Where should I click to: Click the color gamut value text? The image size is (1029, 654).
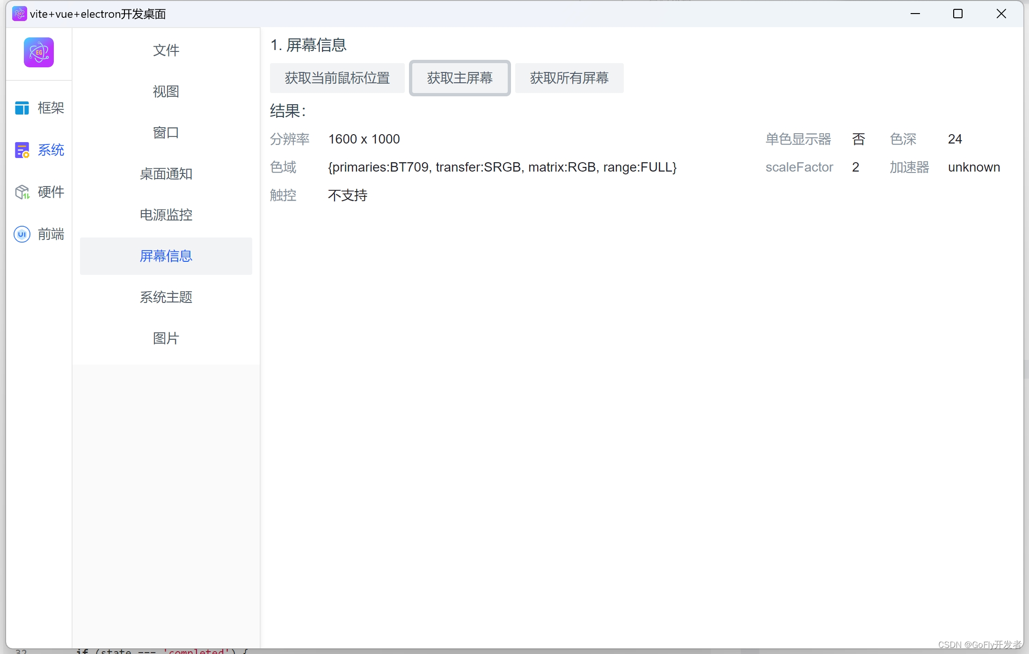[x=502, y=167]
